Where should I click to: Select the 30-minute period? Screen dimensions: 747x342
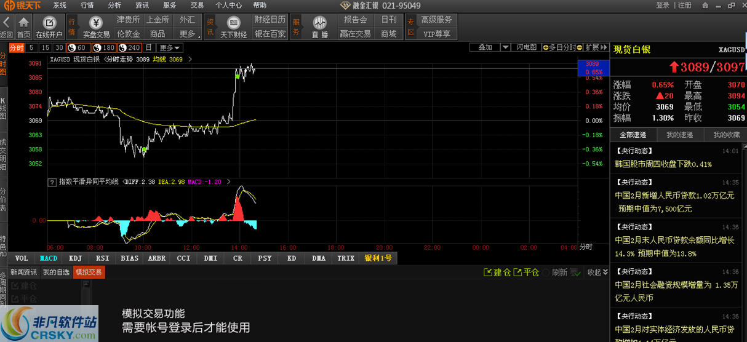[x=59, y=47]
